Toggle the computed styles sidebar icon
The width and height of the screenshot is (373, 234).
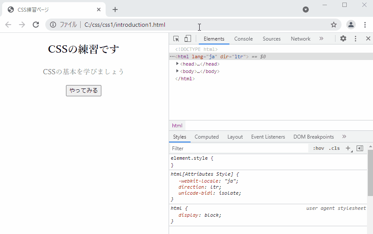click(x=360, y=148)
